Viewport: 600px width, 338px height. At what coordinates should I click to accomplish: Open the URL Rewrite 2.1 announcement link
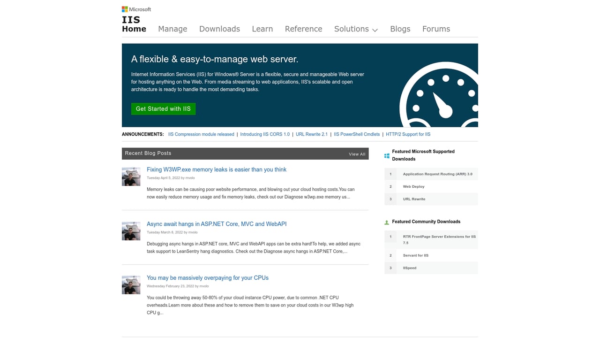pos(311,134)
